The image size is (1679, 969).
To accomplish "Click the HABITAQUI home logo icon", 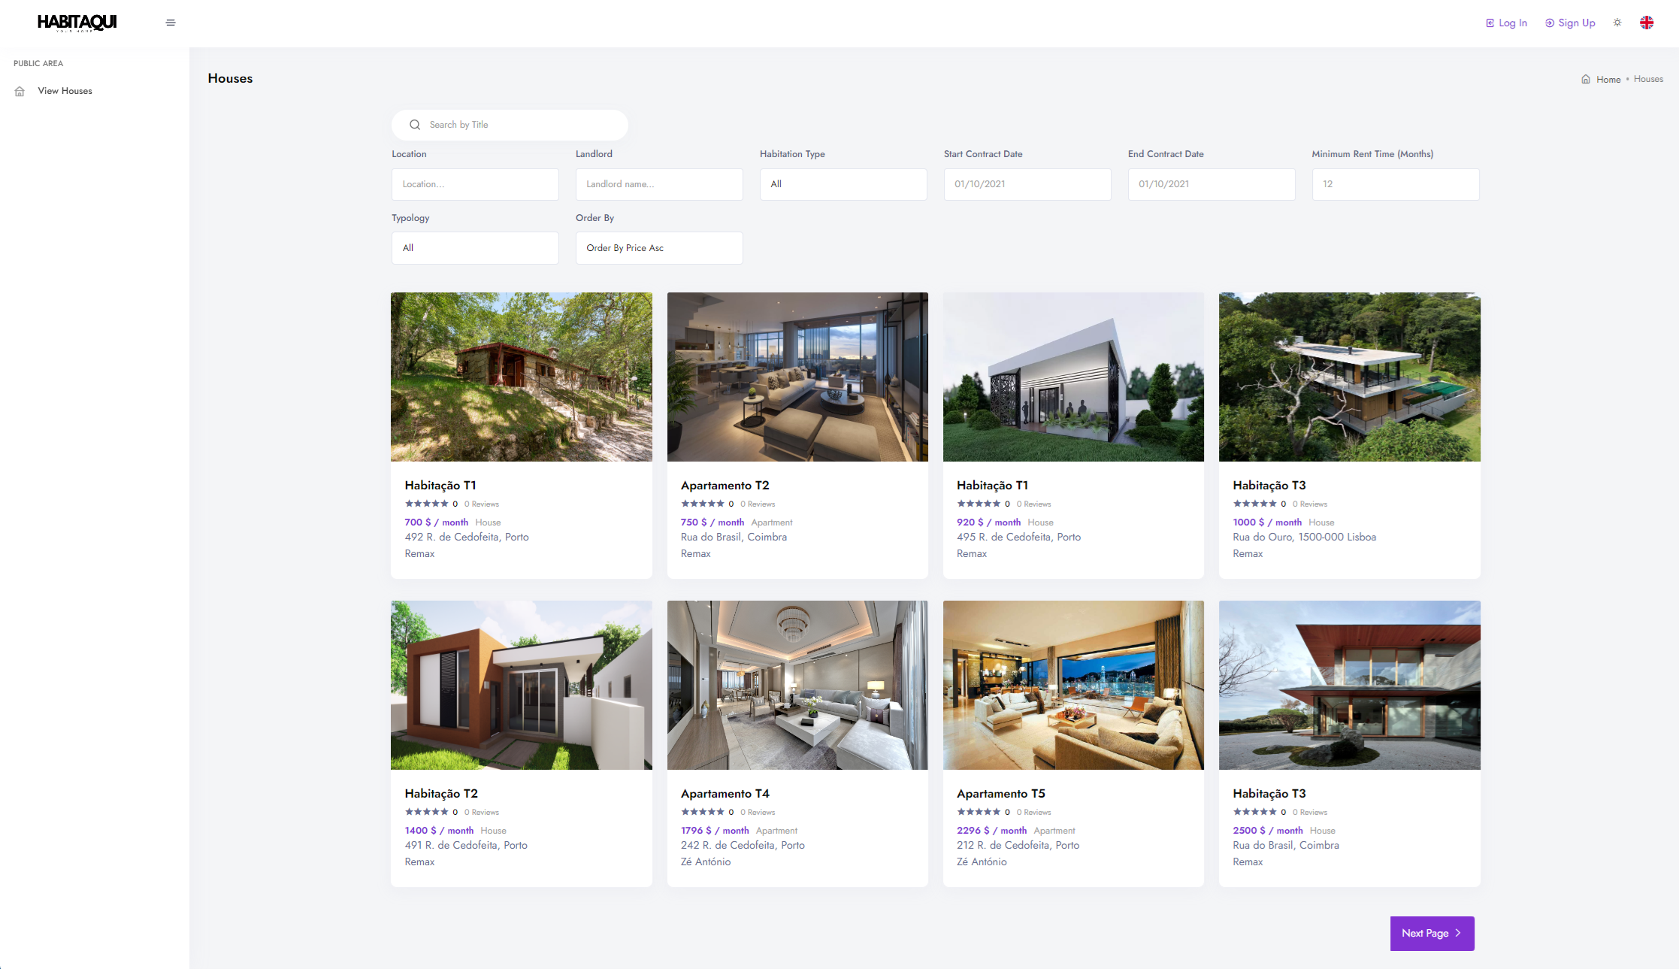I will coord(76,22).
